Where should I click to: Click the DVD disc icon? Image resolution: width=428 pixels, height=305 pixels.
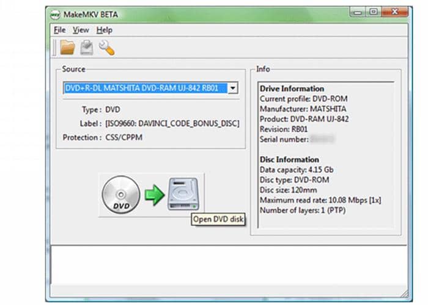pos(121,195)
